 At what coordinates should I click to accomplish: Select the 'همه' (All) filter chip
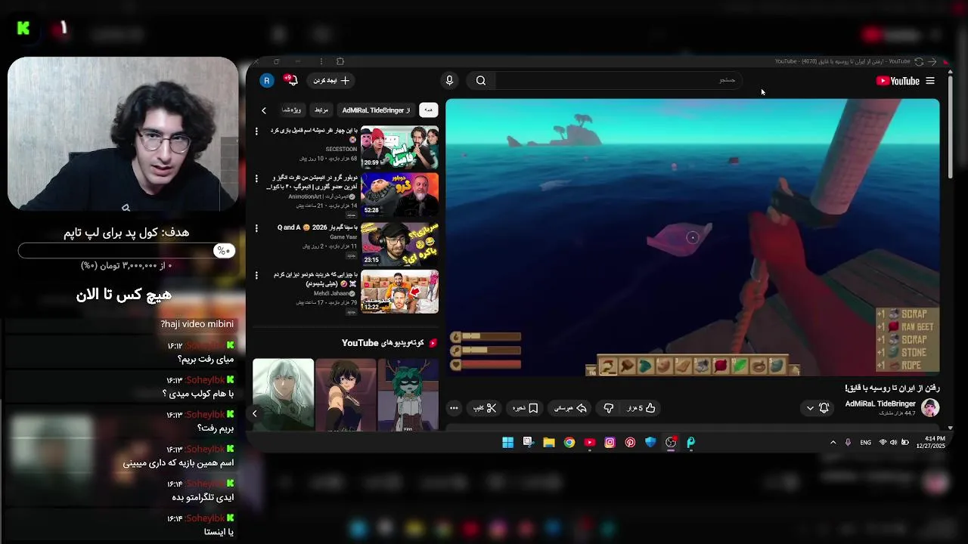pos(428,110)
